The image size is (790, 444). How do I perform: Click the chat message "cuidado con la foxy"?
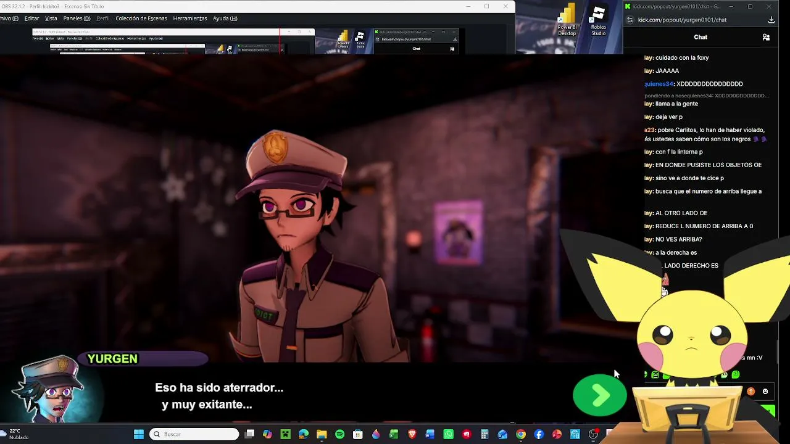pos(682,58)
